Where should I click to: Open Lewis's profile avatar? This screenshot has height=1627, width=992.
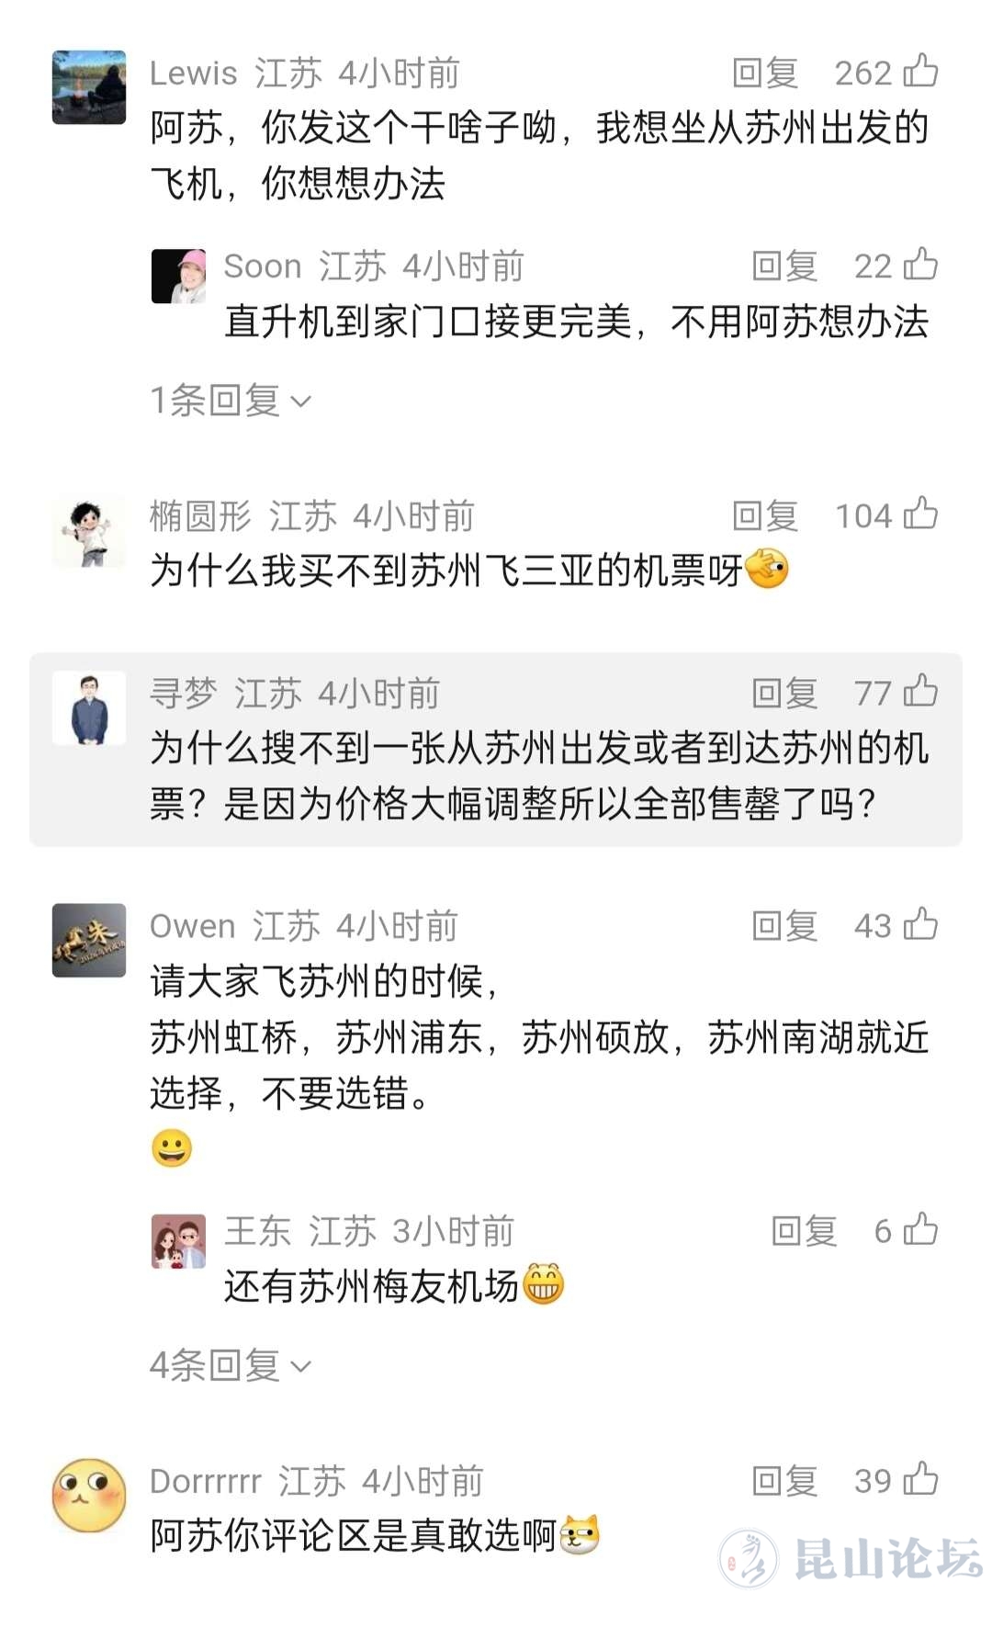pos(89,87)
